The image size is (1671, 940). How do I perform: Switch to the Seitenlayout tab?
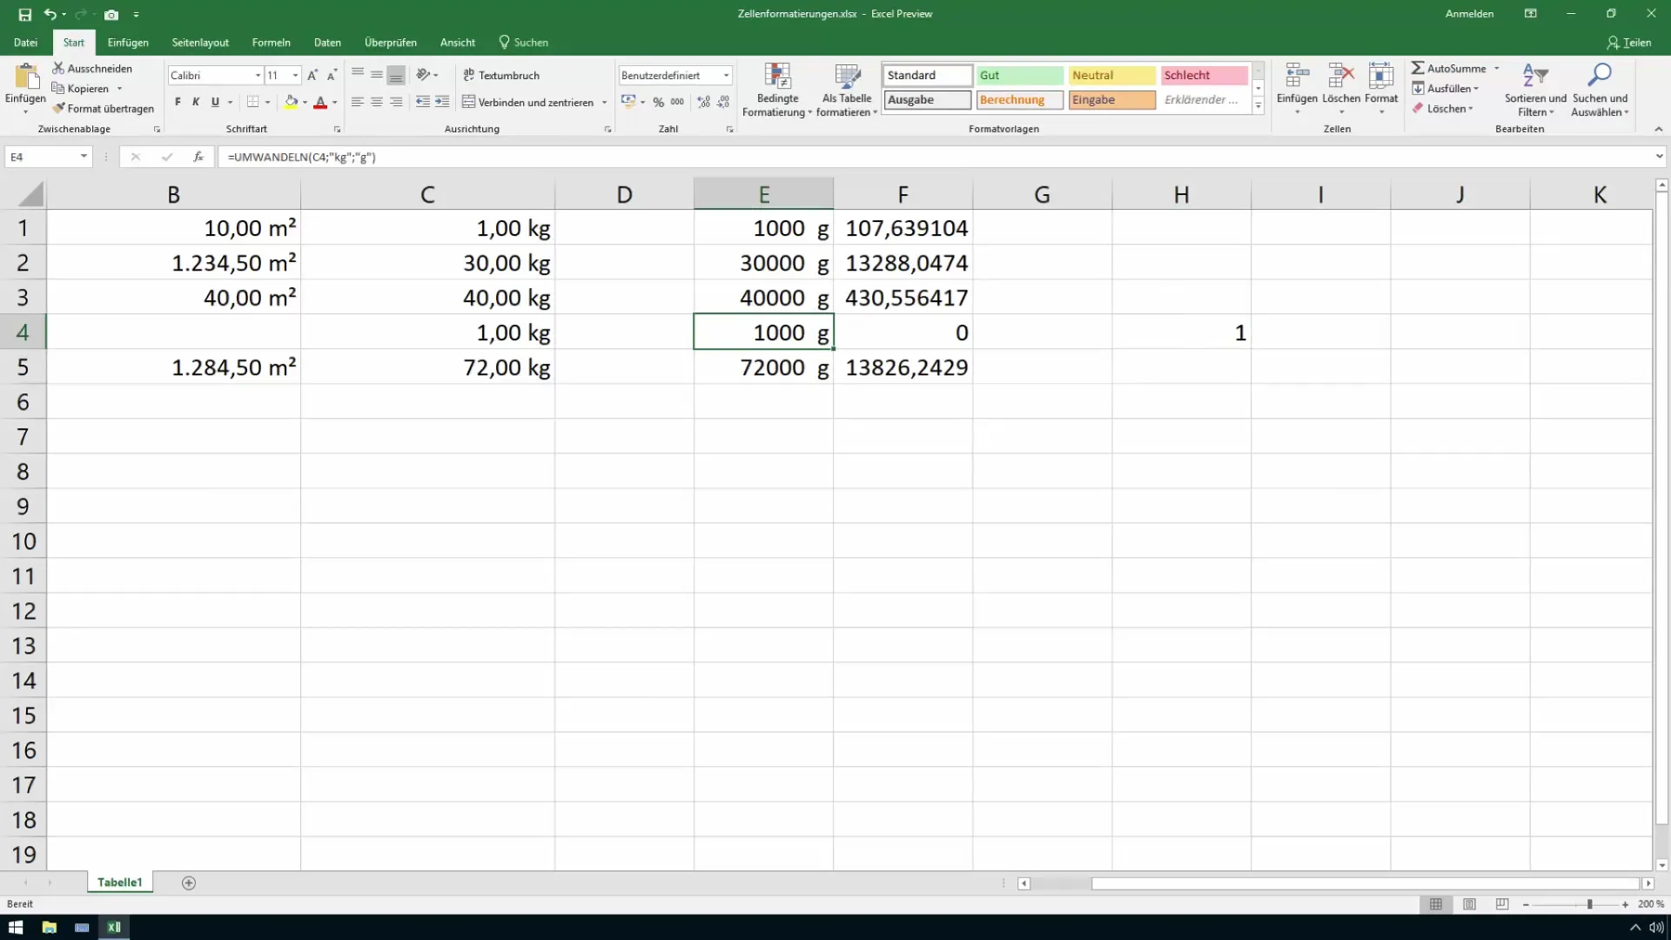coord(200,42)
